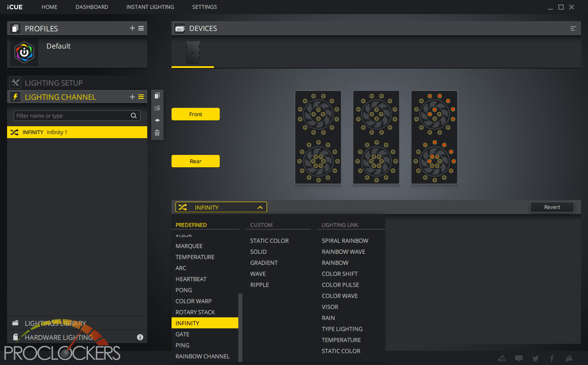Choose Color Pulse lighting link

[340, 285]
